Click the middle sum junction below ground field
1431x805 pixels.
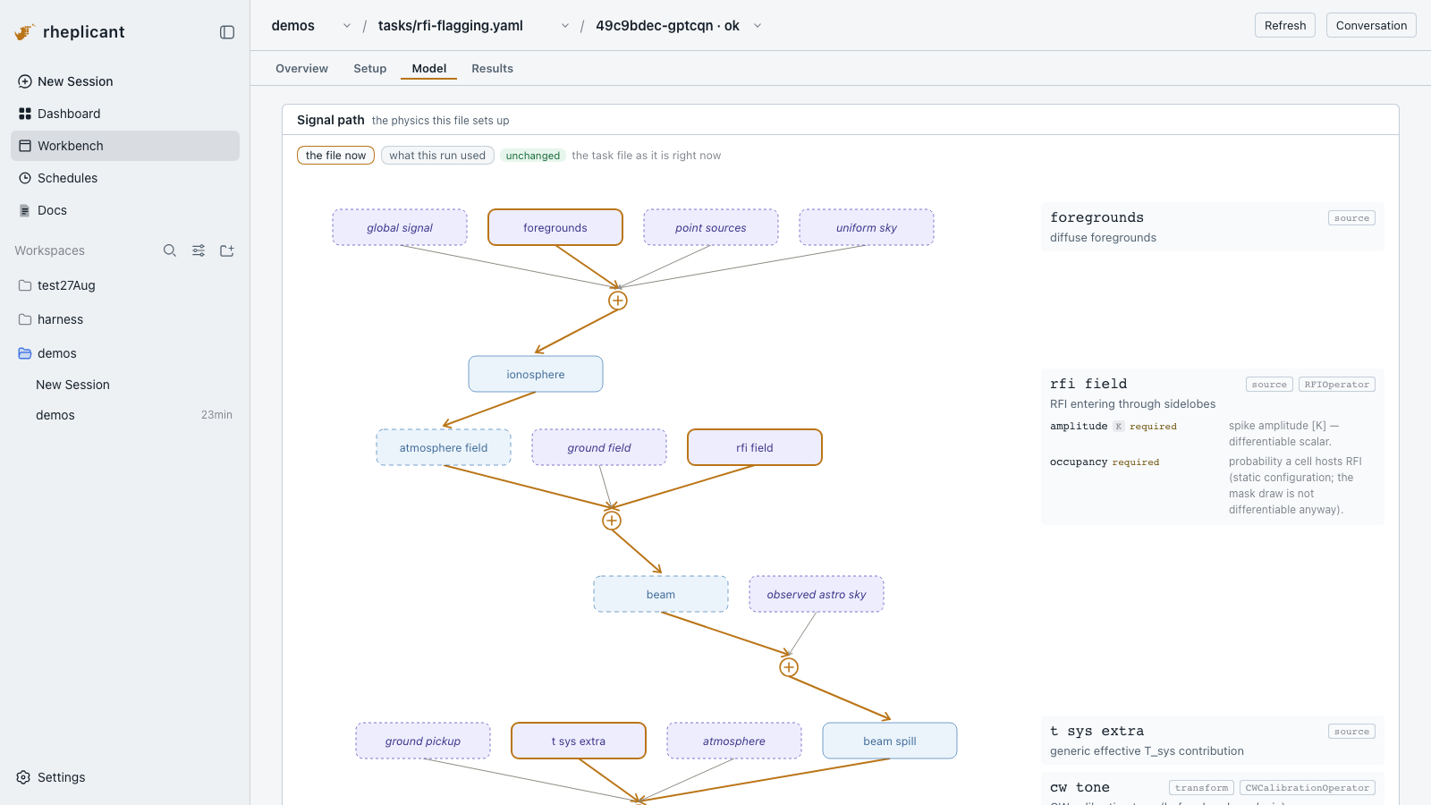coord(612,521)
